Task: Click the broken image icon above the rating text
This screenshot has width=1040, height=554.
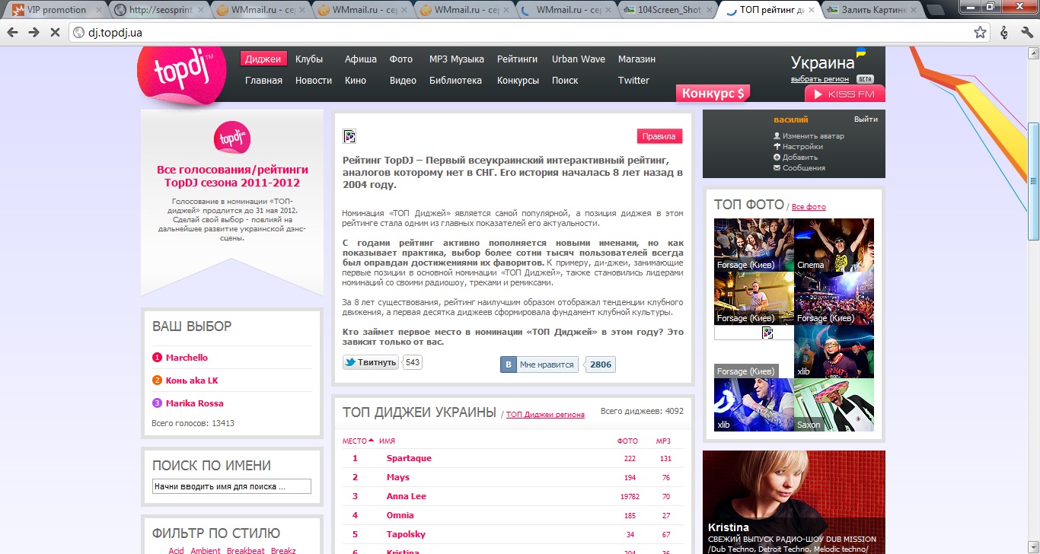Action: (x=349, y=136)
